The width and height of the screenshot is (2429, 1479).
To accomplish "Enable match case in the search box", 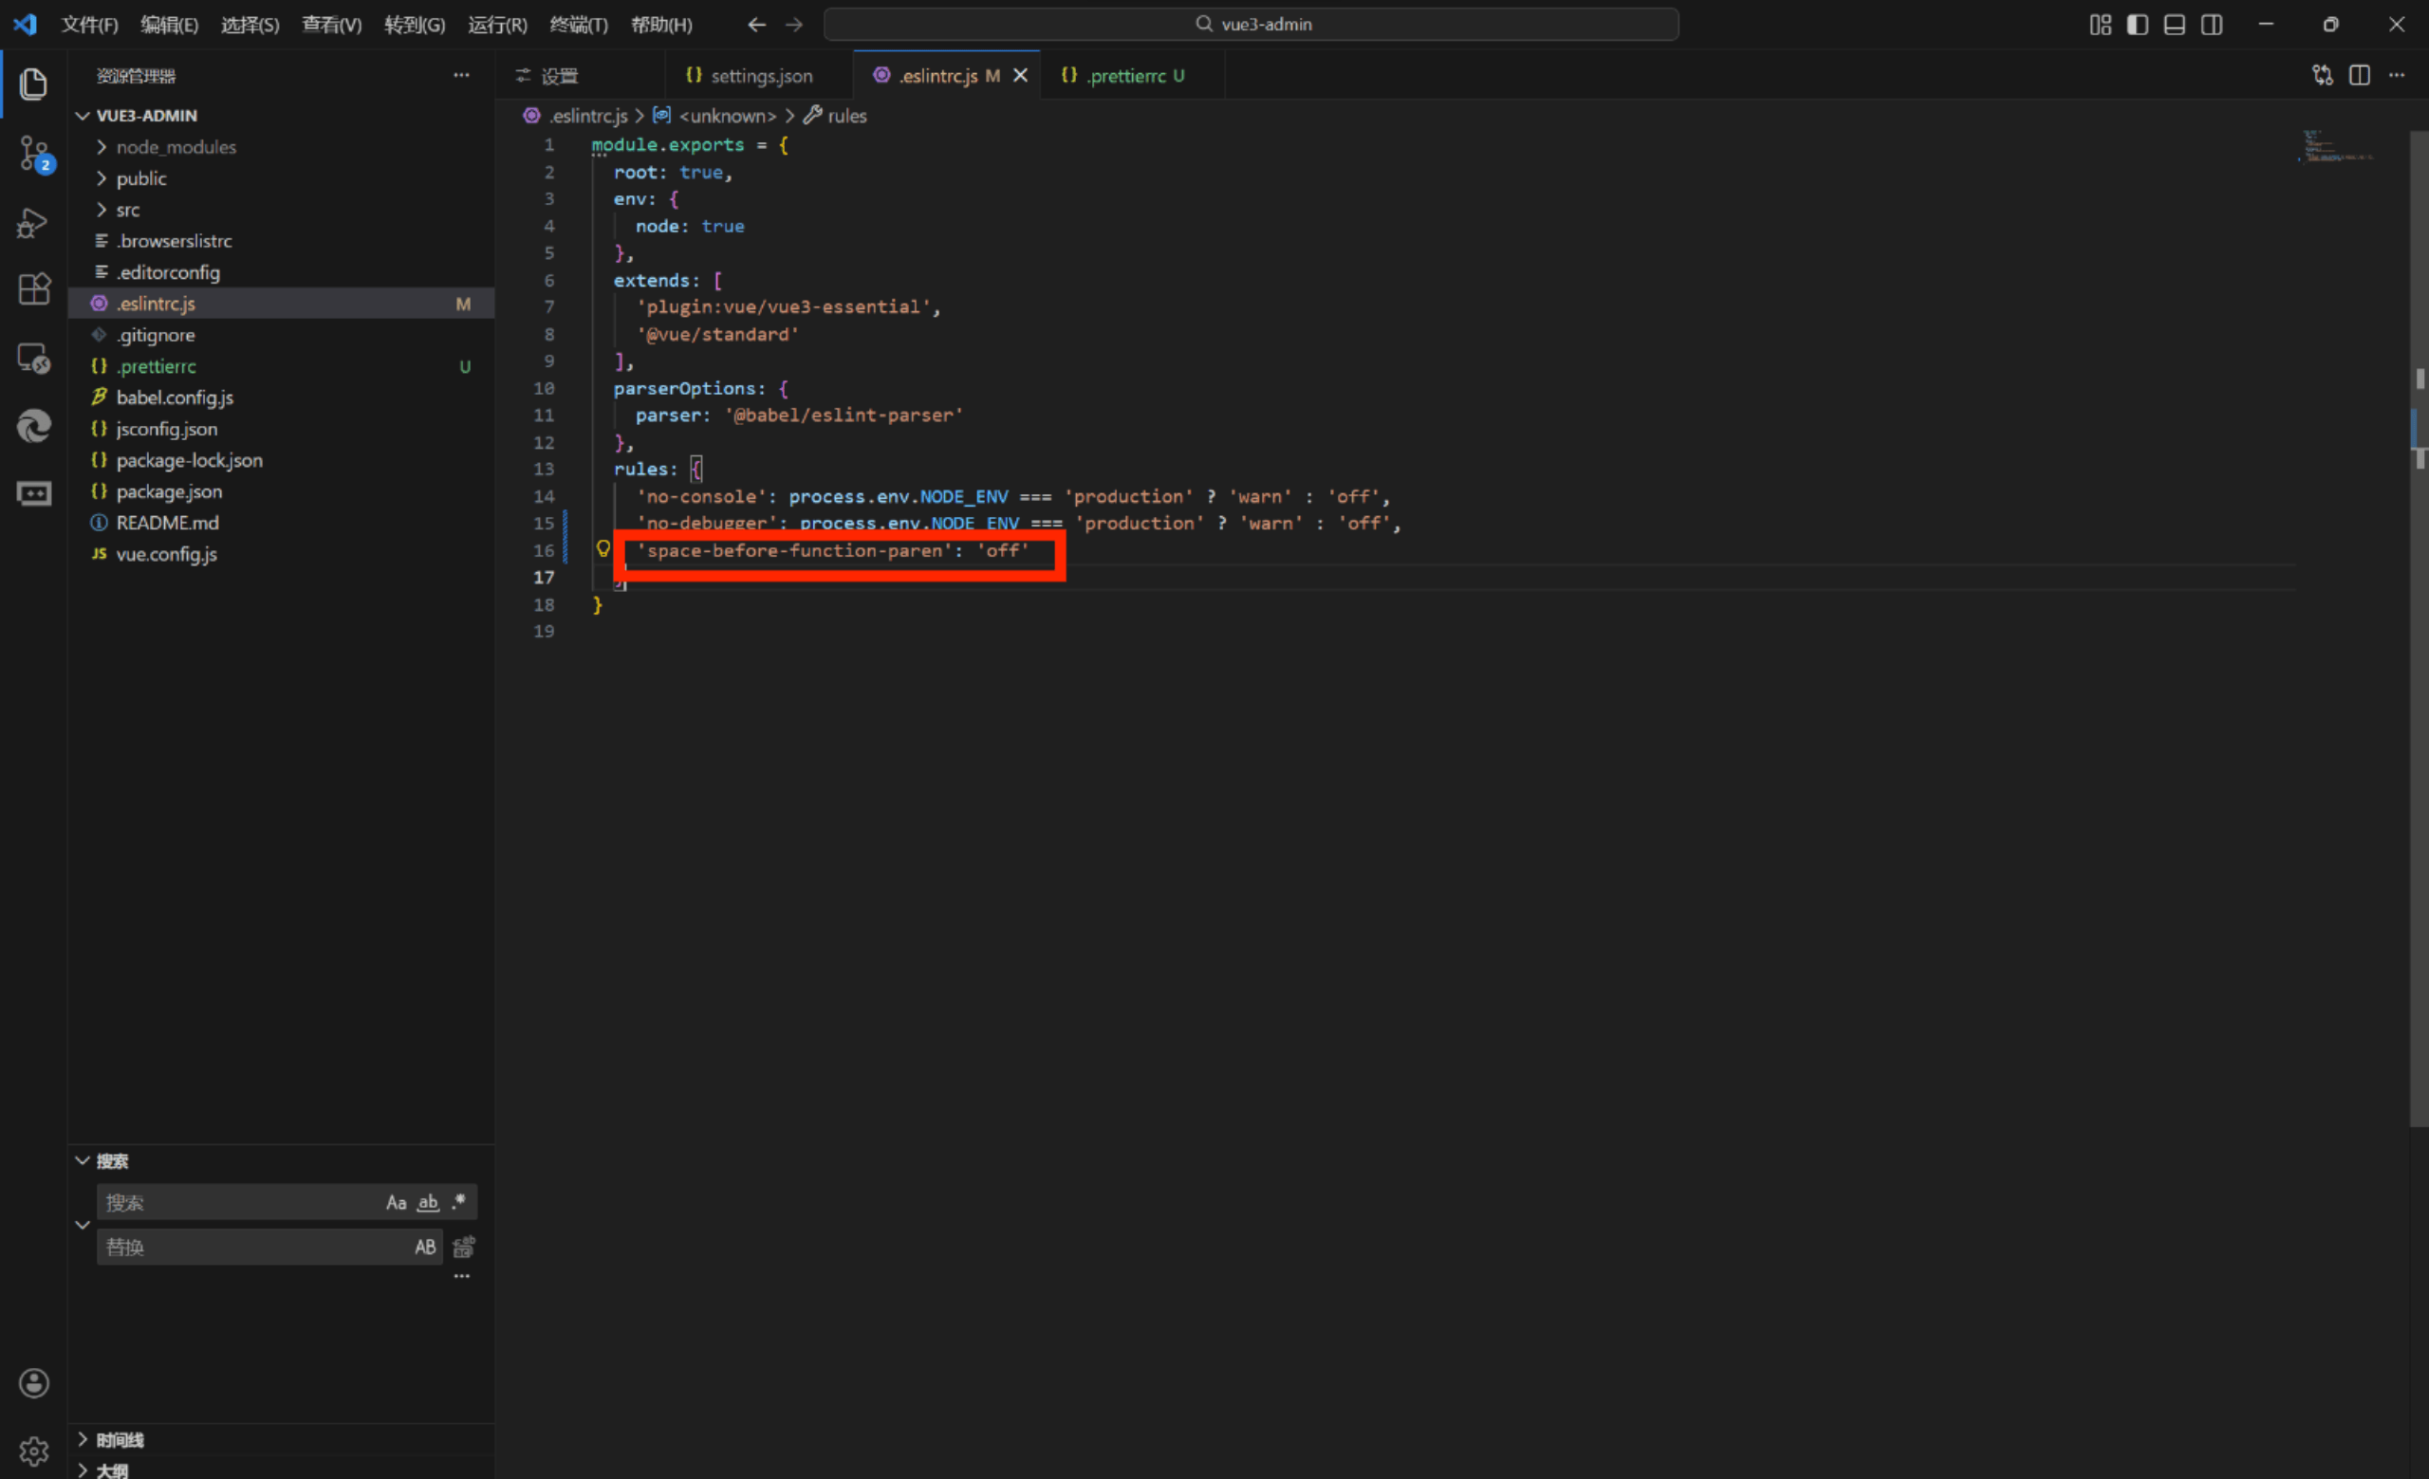I will [x=397, y=1201].
